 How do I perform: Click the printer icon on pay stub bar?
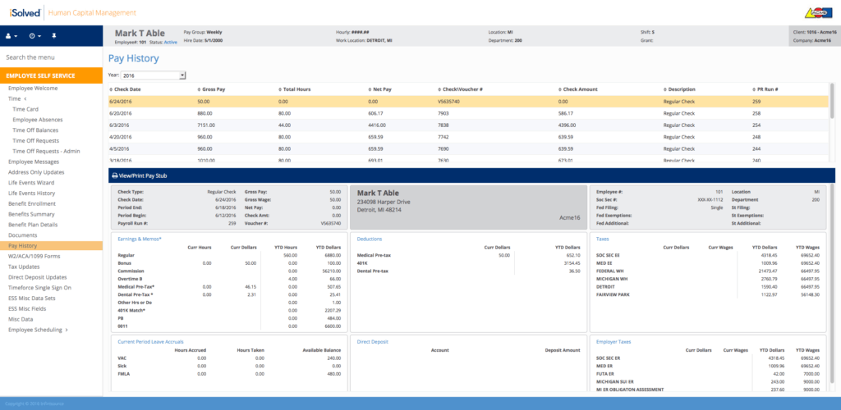coord(114,175)
